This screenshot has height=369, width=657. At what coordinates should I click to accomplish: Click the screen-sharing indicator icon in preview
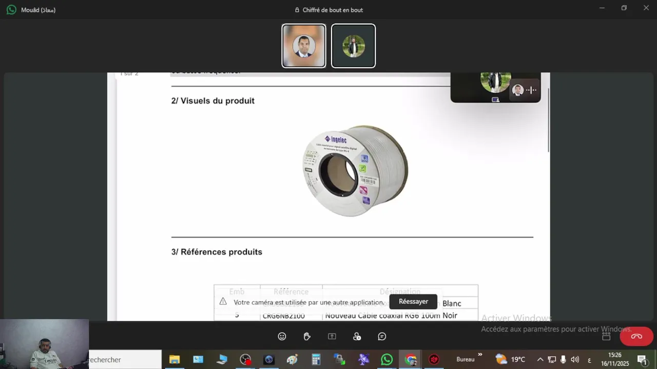pyautogui.click(x=495, y=99)
